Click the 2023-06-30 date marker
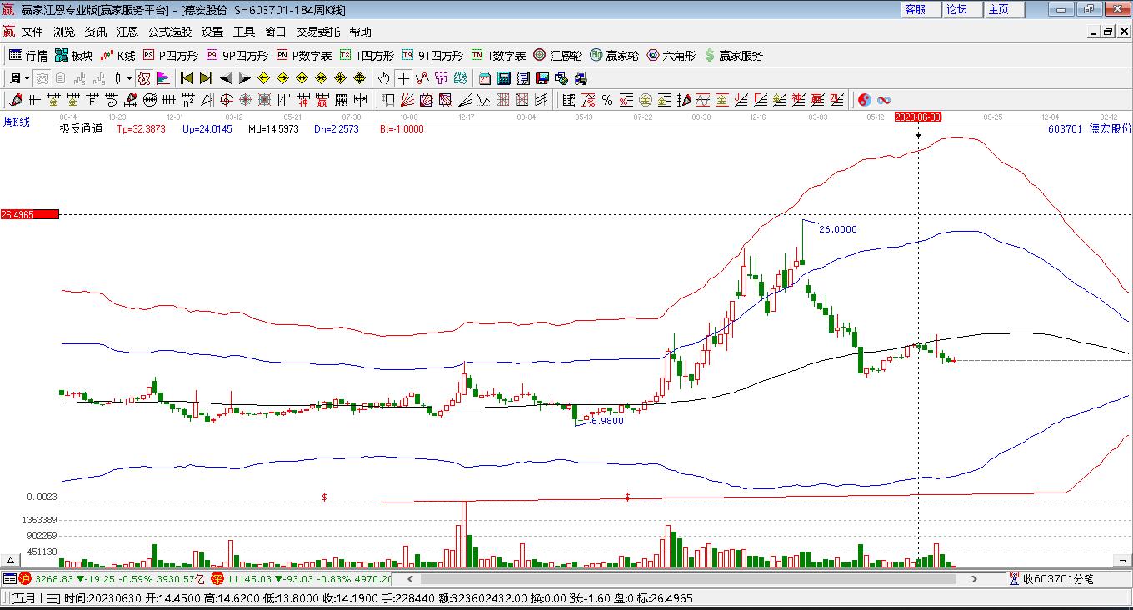Screen dimensions: 1133x610 [918, 117]
